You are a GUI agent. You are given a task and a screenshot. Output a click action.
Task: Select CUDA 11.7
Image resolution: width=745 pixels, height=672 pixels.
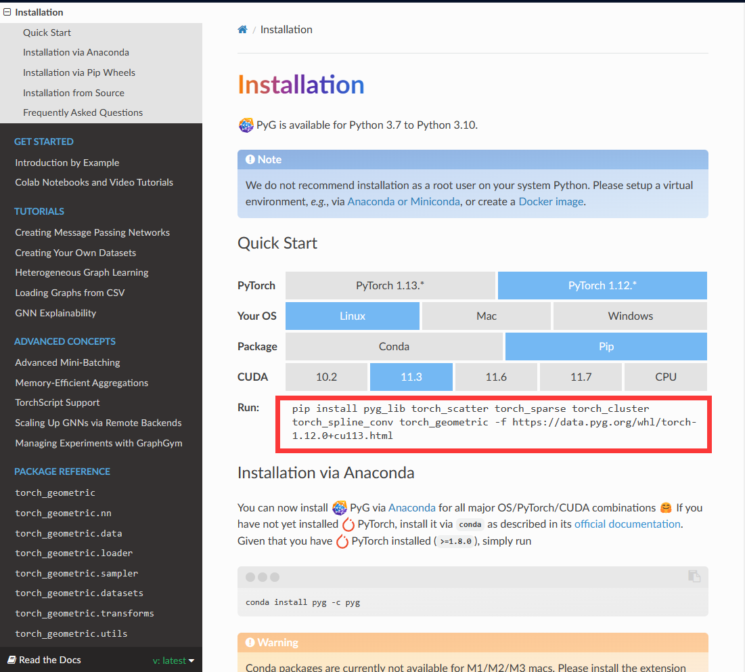click(581, 377)
